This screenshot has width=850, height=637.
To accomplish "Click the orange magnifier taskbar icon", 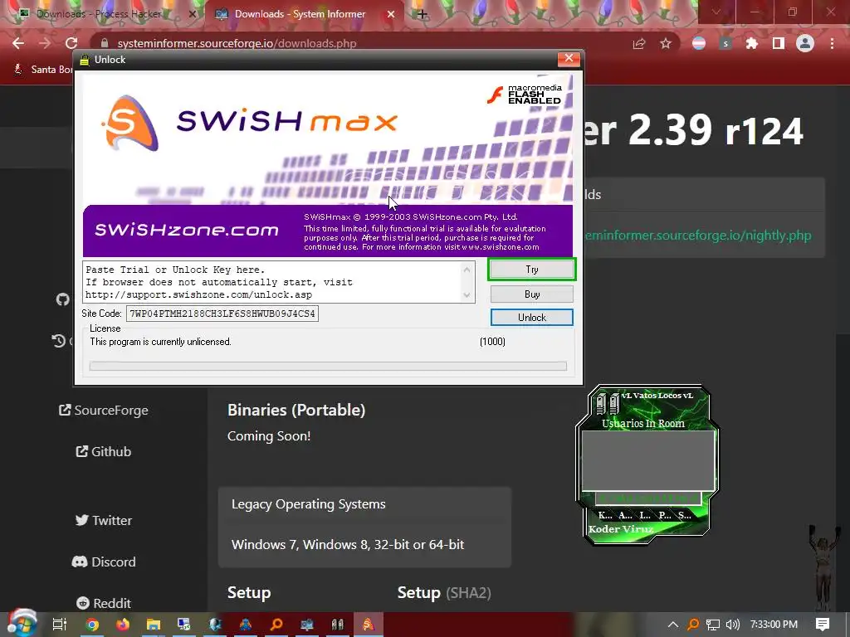I will (x=276, y=625).
